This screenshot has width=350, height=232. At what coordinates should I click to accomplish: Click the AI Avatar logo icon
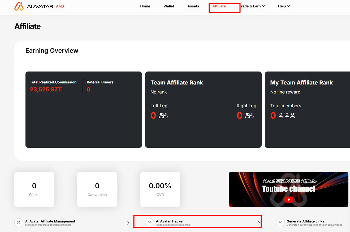coord(19,6)
